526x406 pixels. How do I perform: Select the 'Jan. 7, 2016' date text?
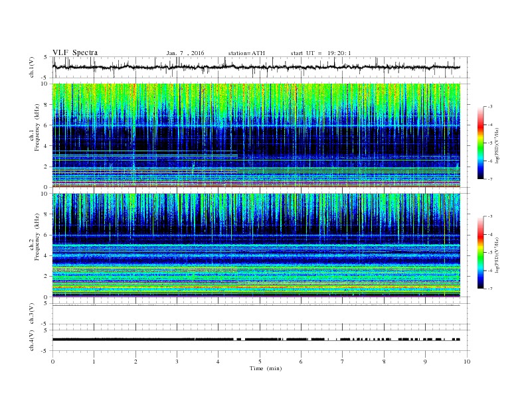185,53
